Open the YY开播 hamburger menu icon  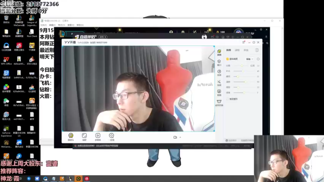click(243, 42)
